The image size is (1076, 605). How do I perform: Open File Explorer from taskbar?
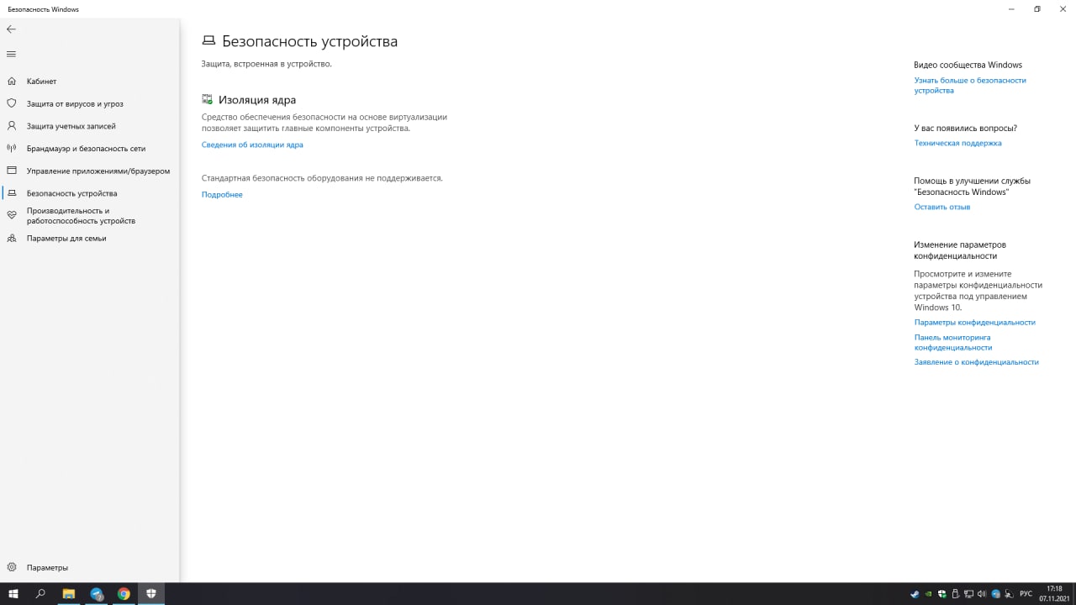pos(69,593)
